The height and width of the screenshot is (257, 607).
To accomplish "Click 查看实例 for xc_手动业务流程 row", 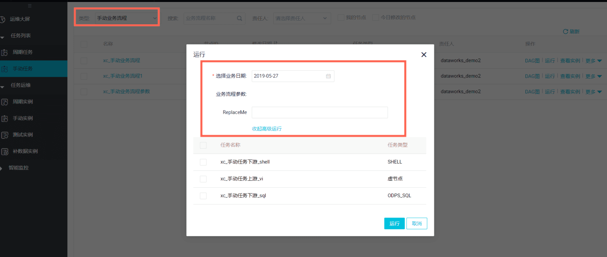I will (x=570, y=61).
